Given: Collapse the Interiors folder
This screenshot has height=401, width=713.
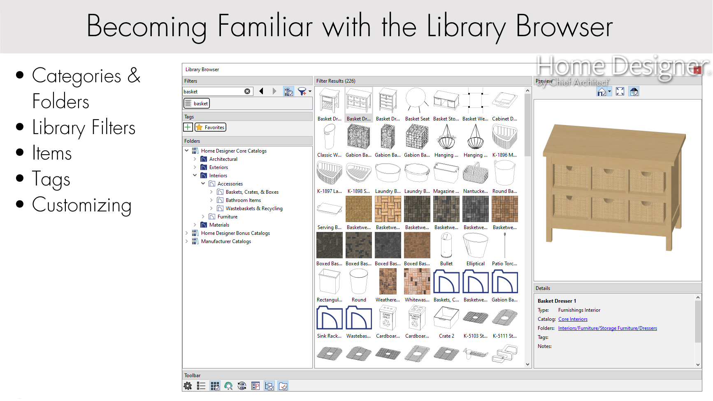Looking at the screenshot, I should coord(195,176).
